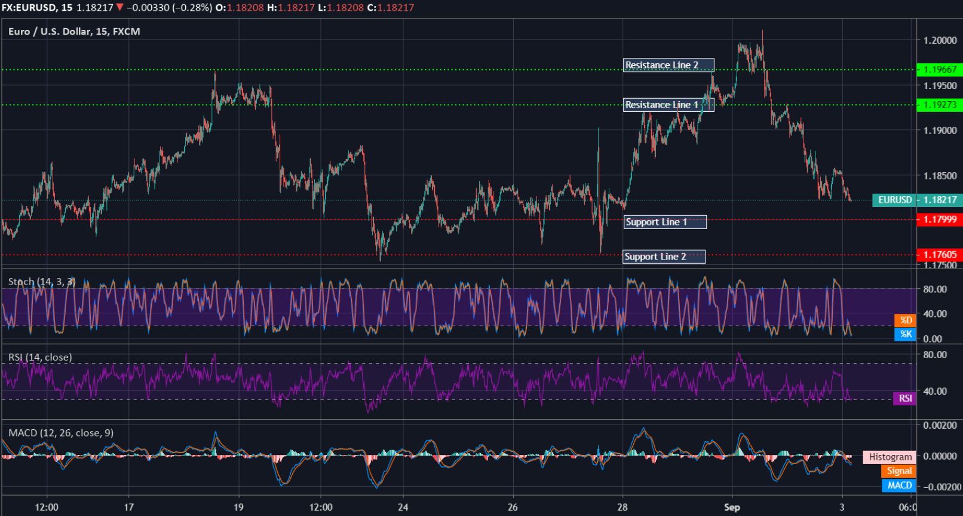The width and height of the screenshot is (963, 516).
Task: Click the 1.18217 current price tag
Action: pyautogui.click(x=940, y=200)
